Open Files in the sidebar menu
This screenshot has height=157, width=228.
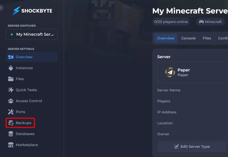[x=32, y=79]
